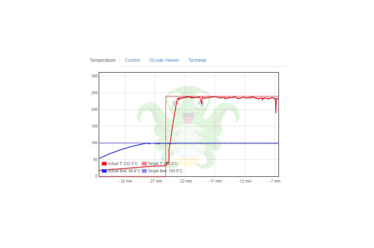The image size is (374, 248).
Task: Click the blue Actual Bed legend swatch
Action: click(x=104, y=171)
